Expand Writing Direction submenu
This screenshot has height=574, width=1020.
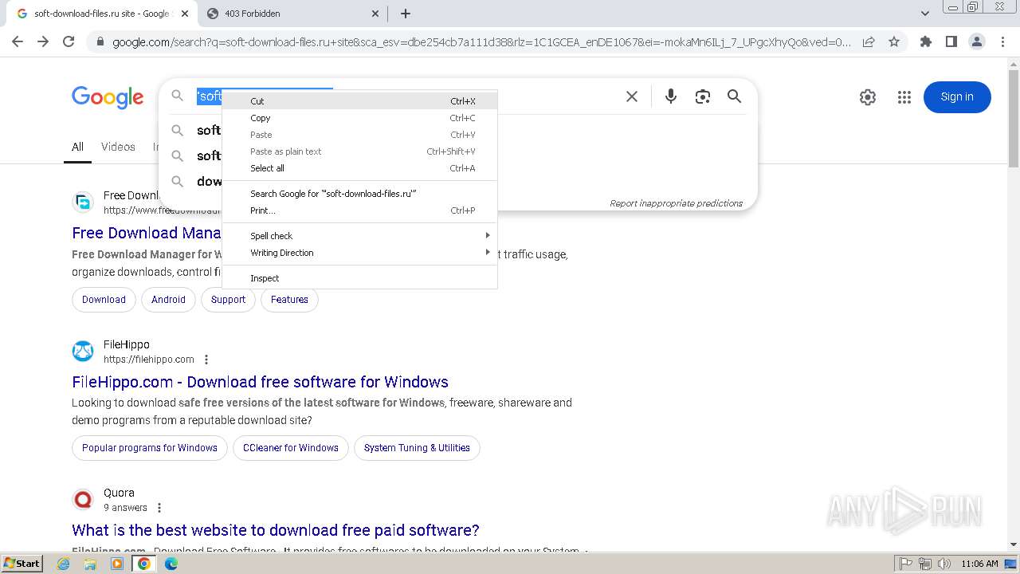pyautogui.click(x=359, y=253)
